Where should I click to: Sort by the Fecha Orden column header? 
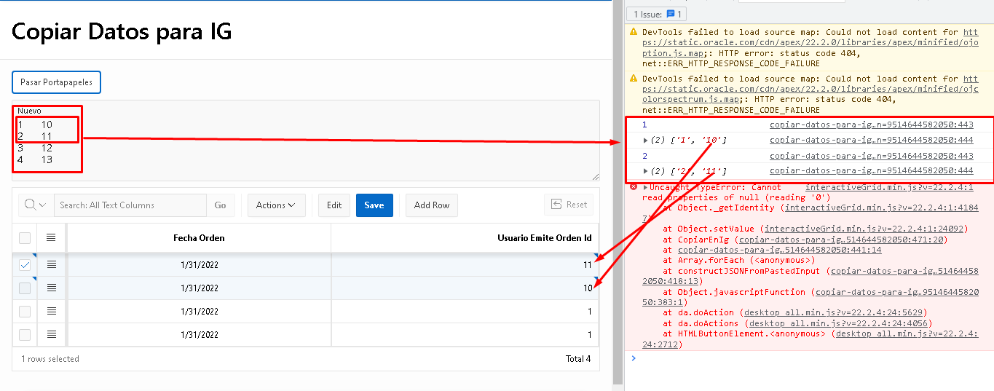tap(199, 238)
